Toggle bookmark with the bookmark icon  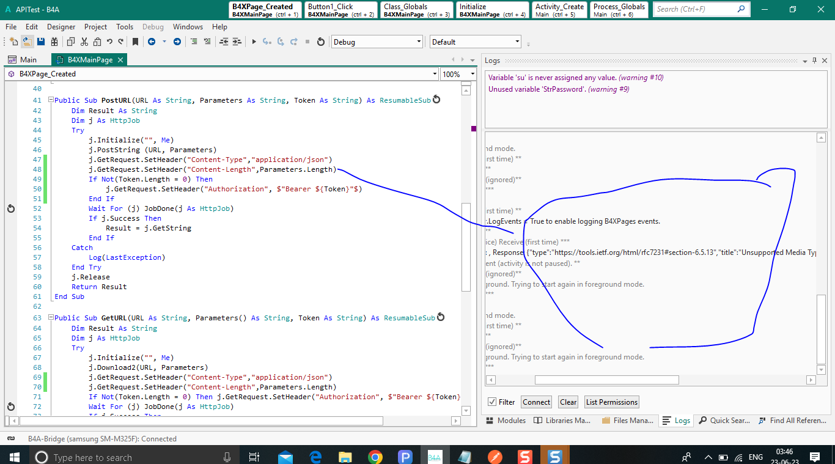(x=135, y=42)
